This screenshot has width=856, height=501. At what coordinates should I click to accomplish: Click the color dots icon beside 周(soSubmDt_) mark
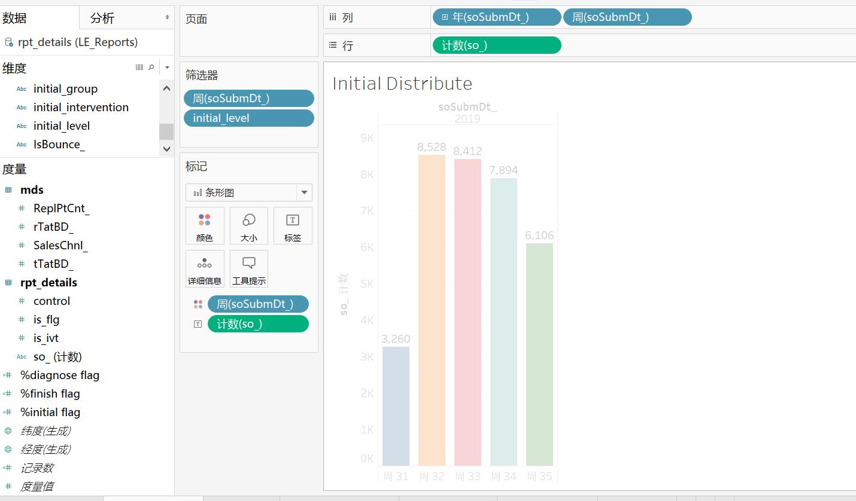[198, 304]
